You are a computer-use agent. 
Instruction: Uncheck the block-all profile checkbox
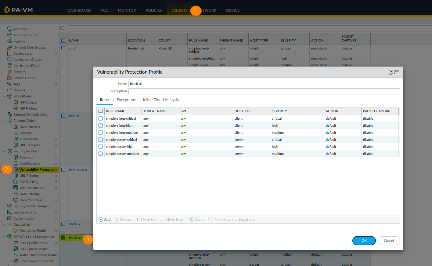(63, 238)
